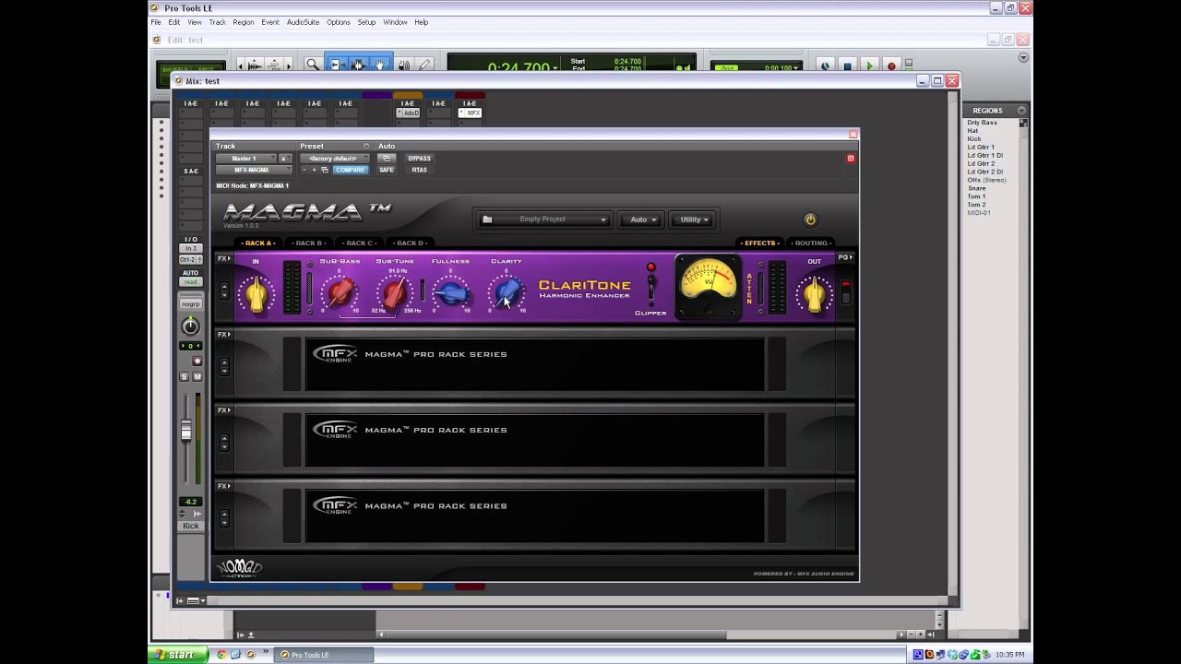1181x664 pixels.
Task: Click the Chrome icon in taskbar quick launch
Action: [x=221, y=655]
